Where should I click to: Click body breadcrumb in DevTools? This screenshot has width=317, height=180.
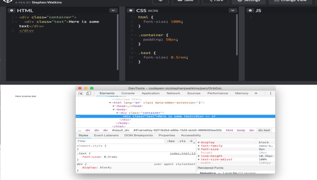(241, 130)
